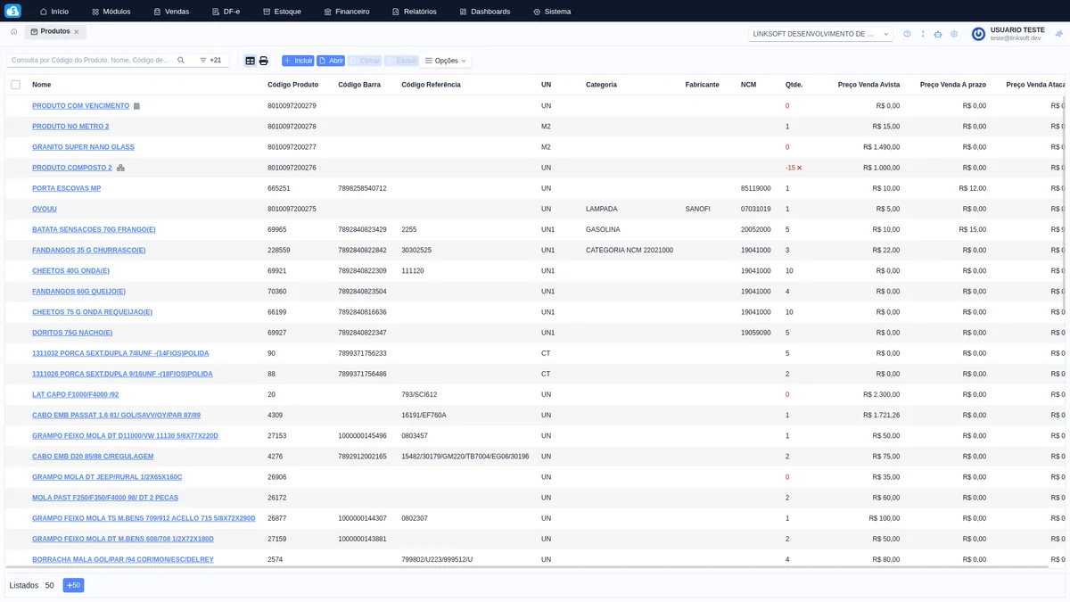The image size is (1070, 602).
Task: Open product link GRANITO SUPER NANO GLASS
Action: coord(83,147)
